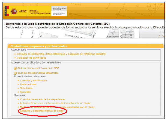Open Relación de accesos a información de inmuebles
The image size is (167, 121).
pyautogui.click(x=55, y=103)
